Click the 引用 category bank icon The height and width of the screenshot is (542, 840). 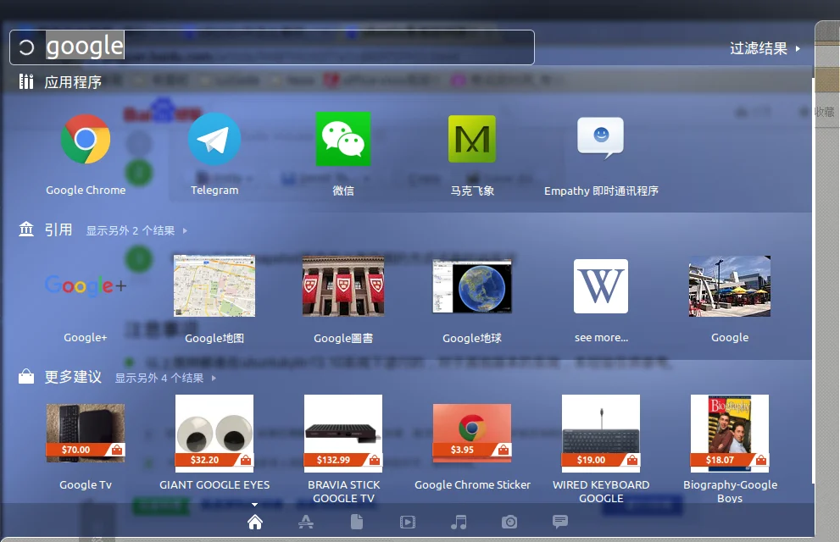[26, 229]
